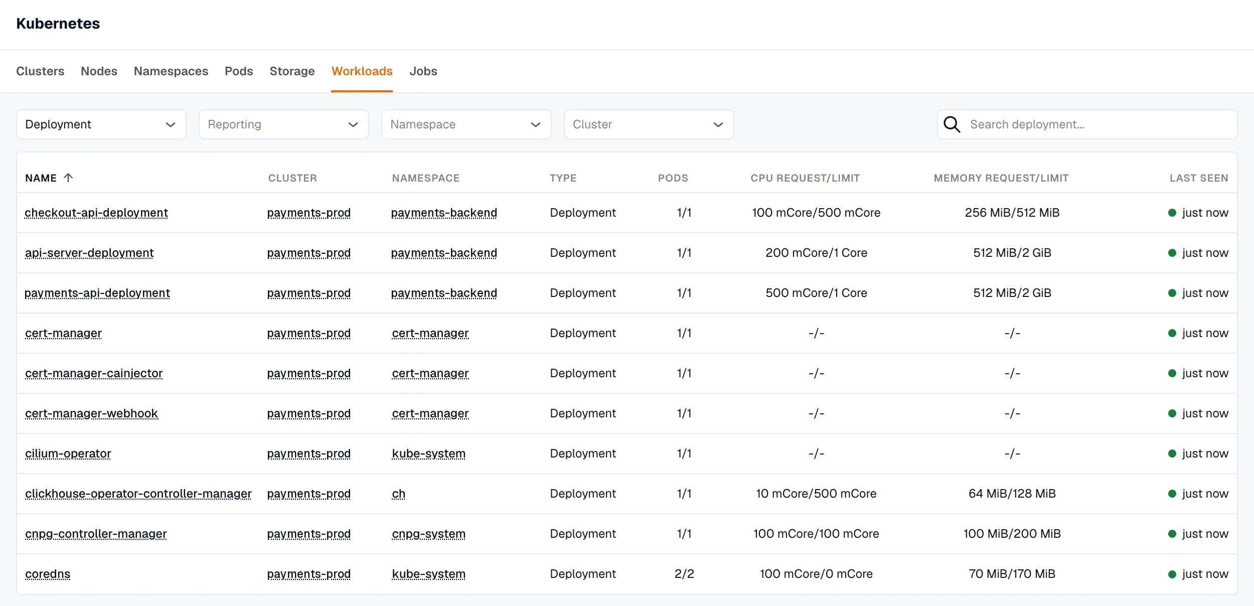1254x606 pixels.
Task: Expand the Cluster filter dropdown
Action: [649, 124]
